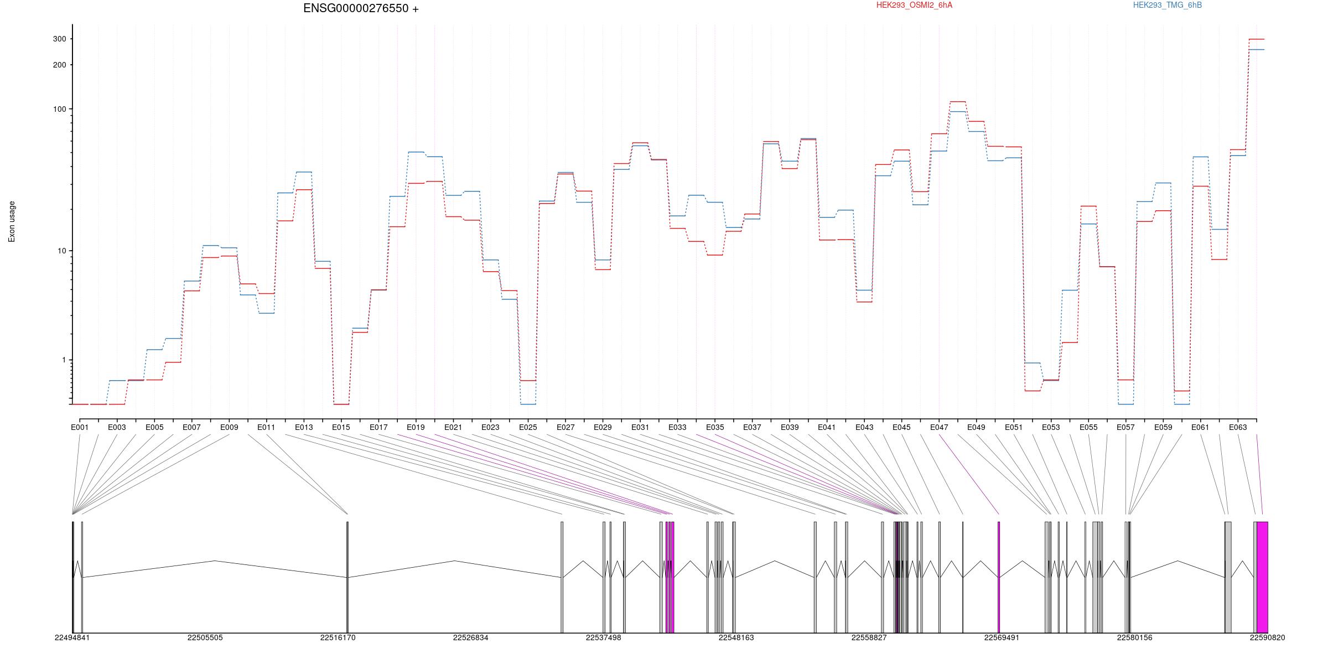Click the 300 y-axis tick label
Viewport: 1328px width, 664px height.
click(59, 39)
